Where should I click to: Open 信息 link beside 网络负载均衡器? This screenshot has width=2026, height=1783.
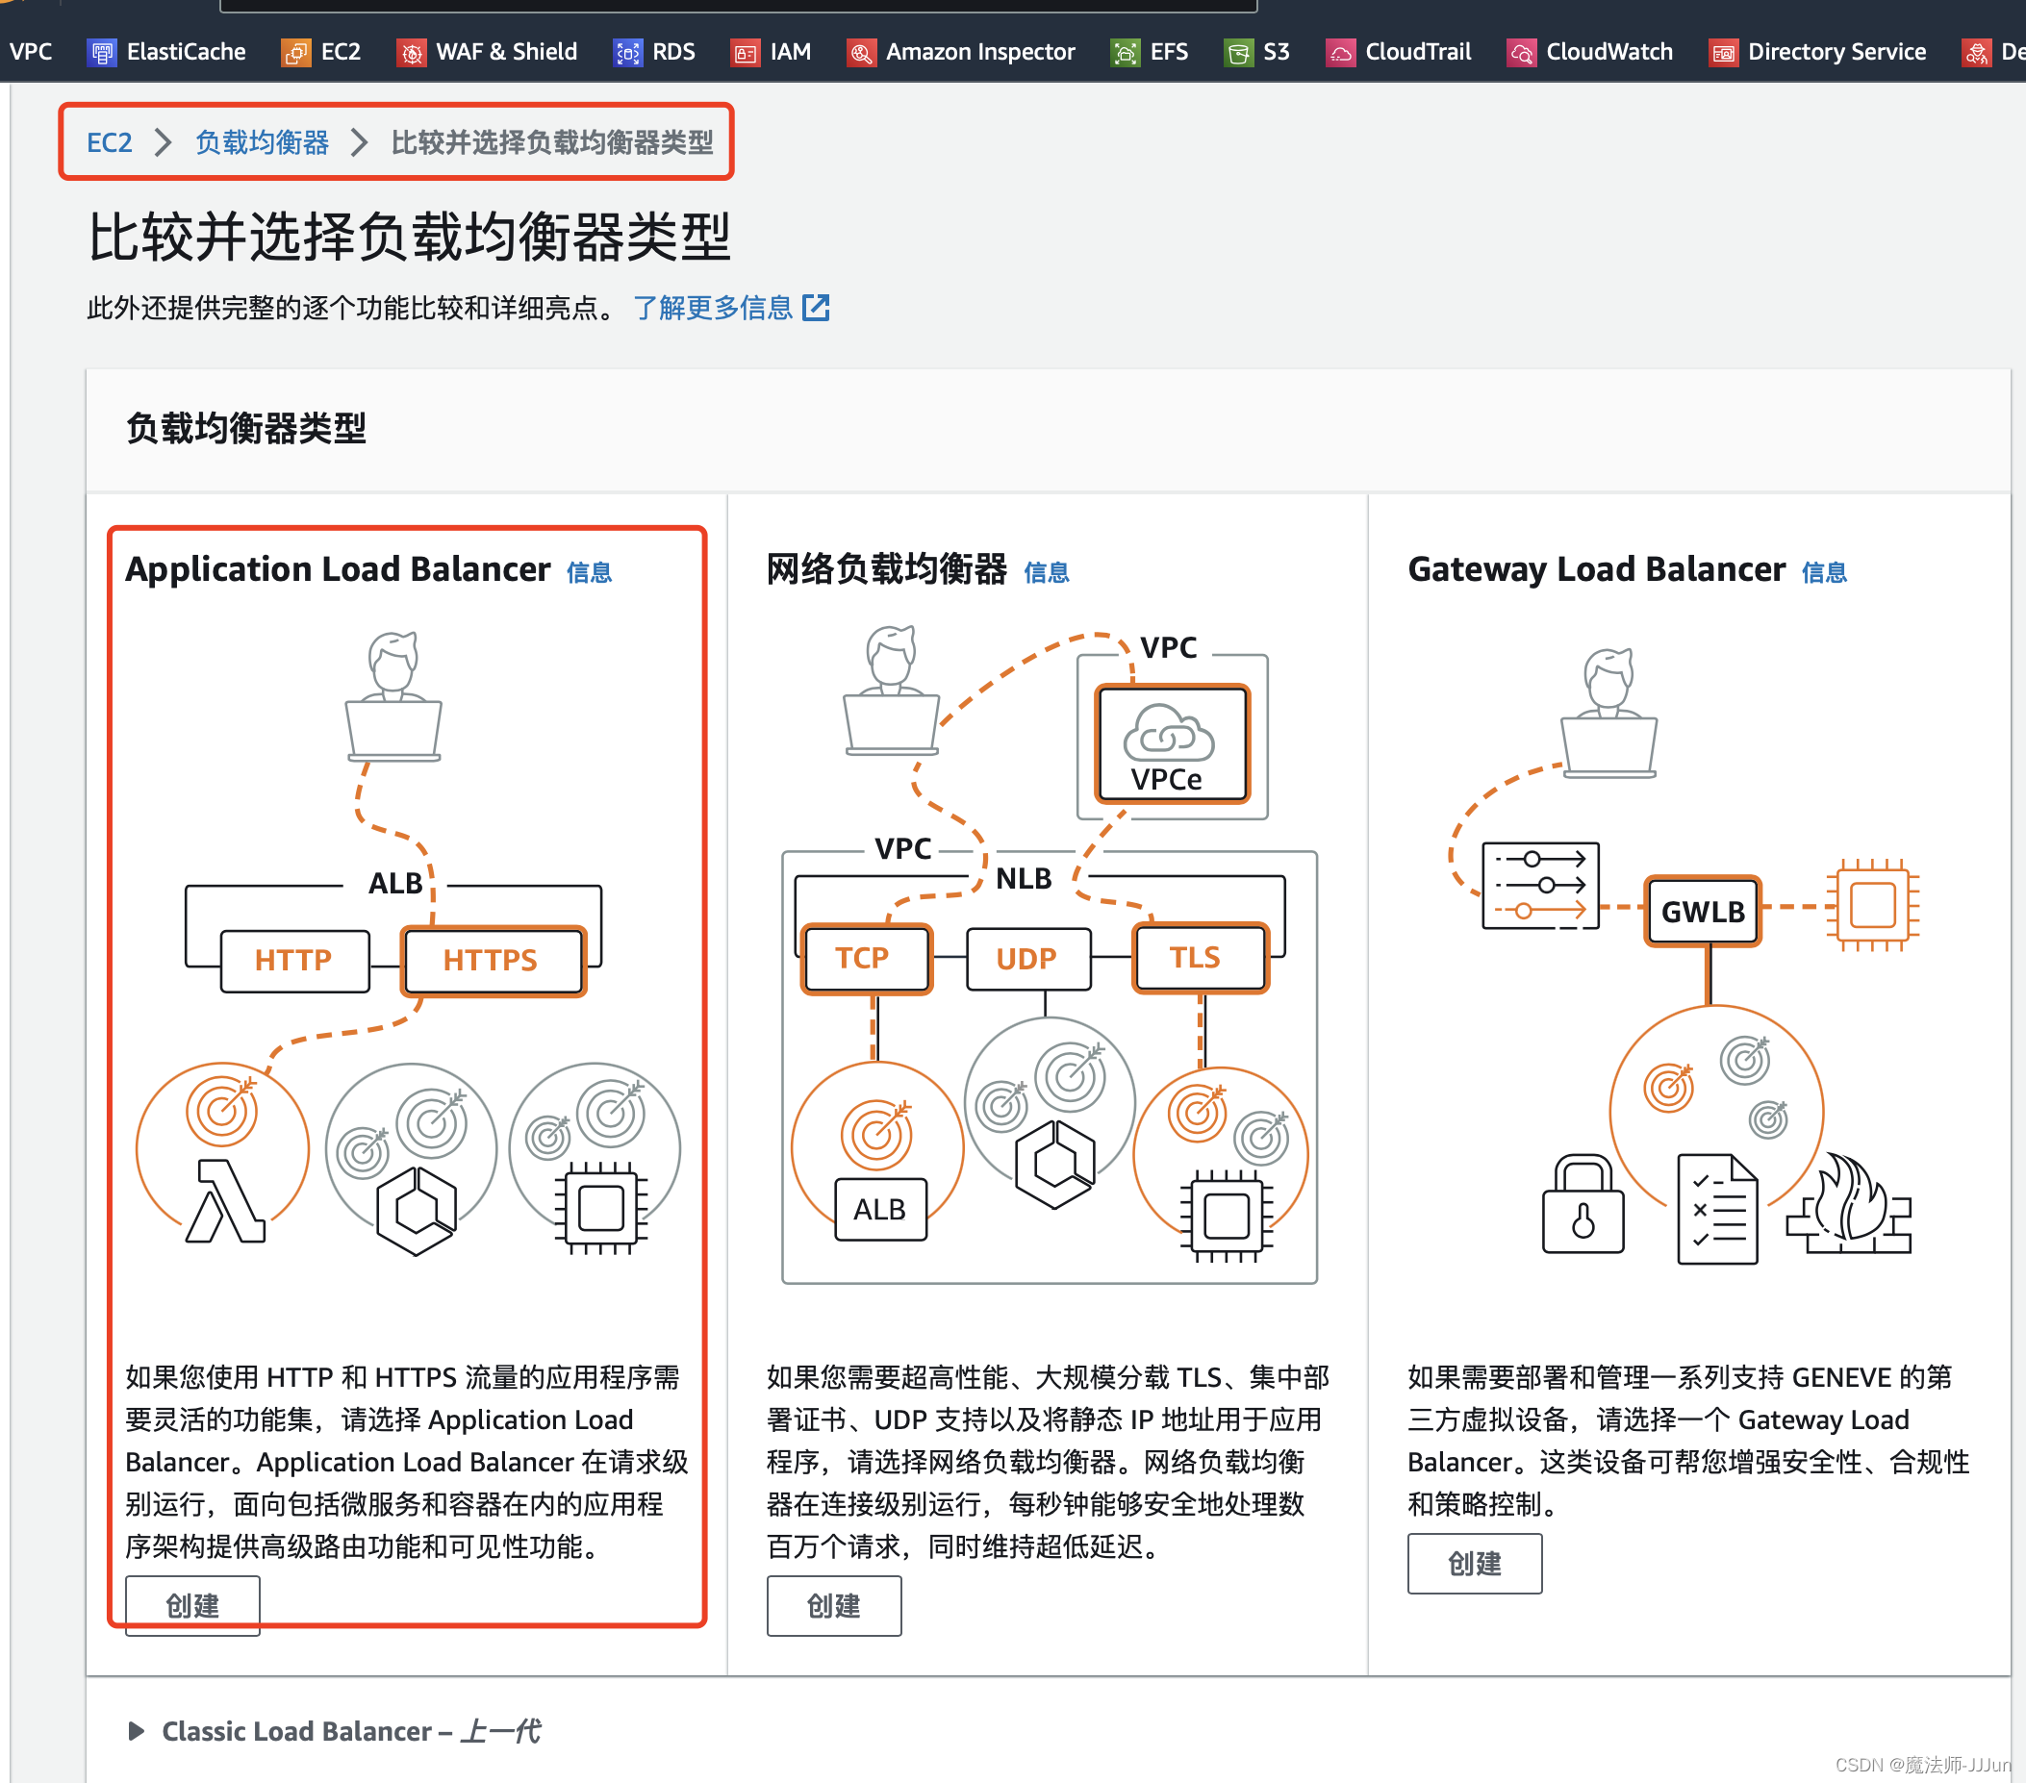click(1047, 573)
